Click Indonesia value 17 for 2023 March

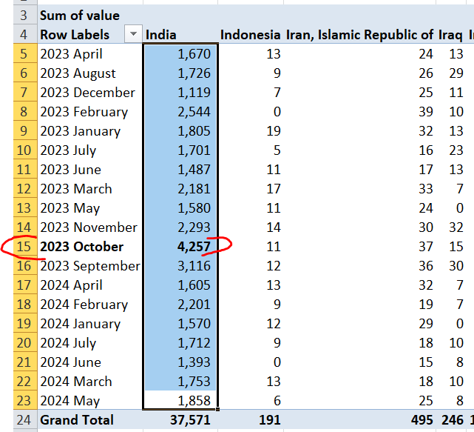(x=274, y=189)
